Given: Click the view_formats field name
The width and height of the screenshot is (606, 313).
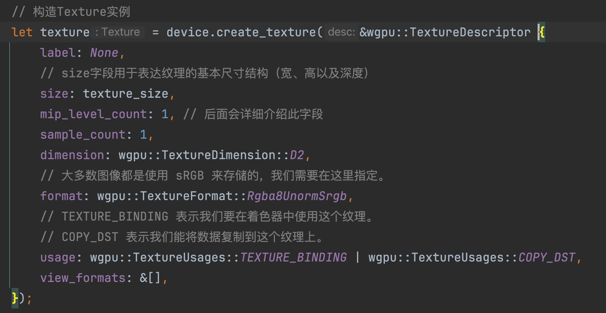Looking at the screenshot, I should [x=83, y=278].
